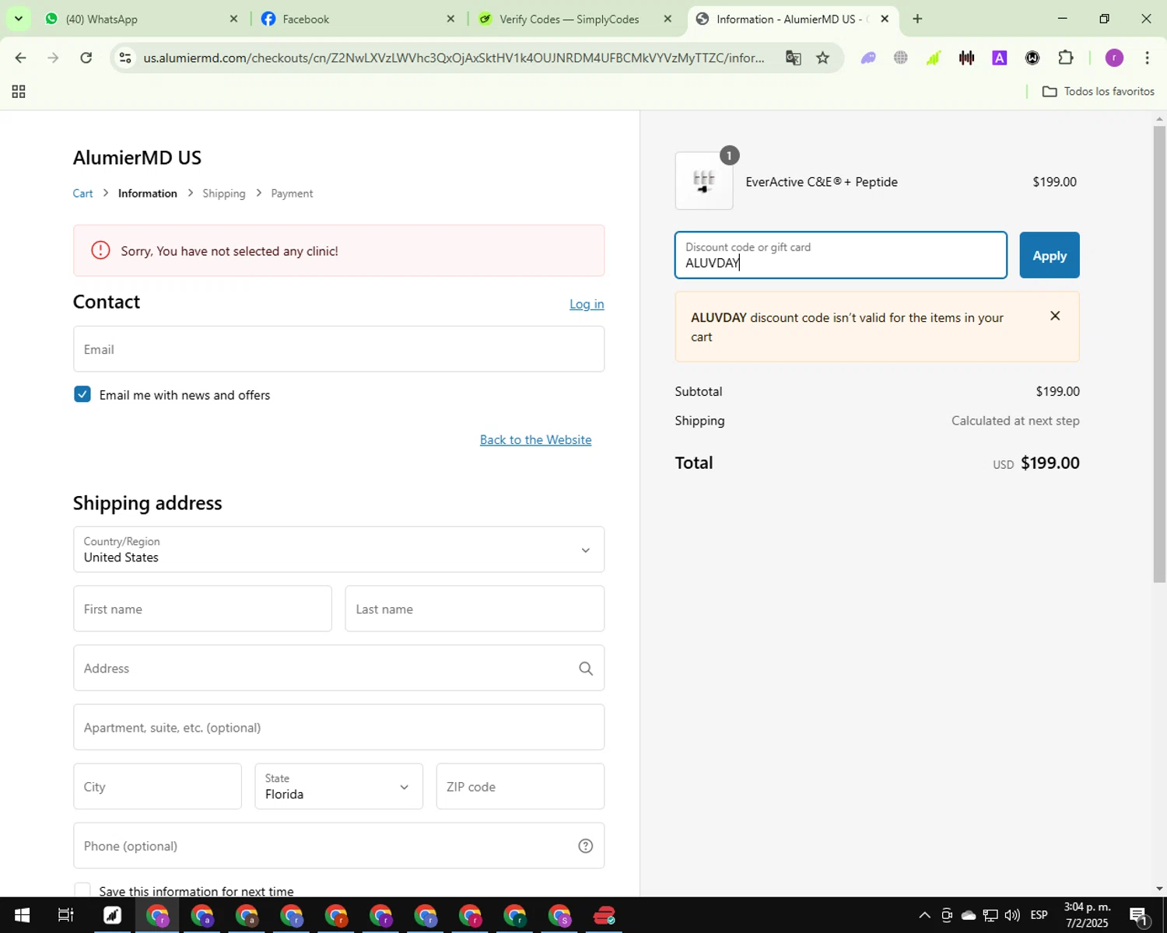Viewport: 1167px width, 933px height.
Task: Switch to the WhatsApp tab
Action: coord(141,19)
